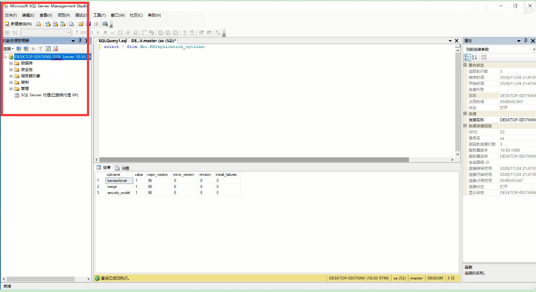Expand the 安全性 folder
The height and width of the screenshot is (292, 536).
click(x=11, y=70)
